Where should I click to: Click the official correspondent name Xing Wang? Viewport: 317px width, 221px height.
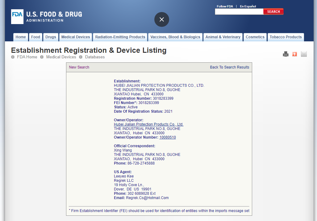point(123,150)
